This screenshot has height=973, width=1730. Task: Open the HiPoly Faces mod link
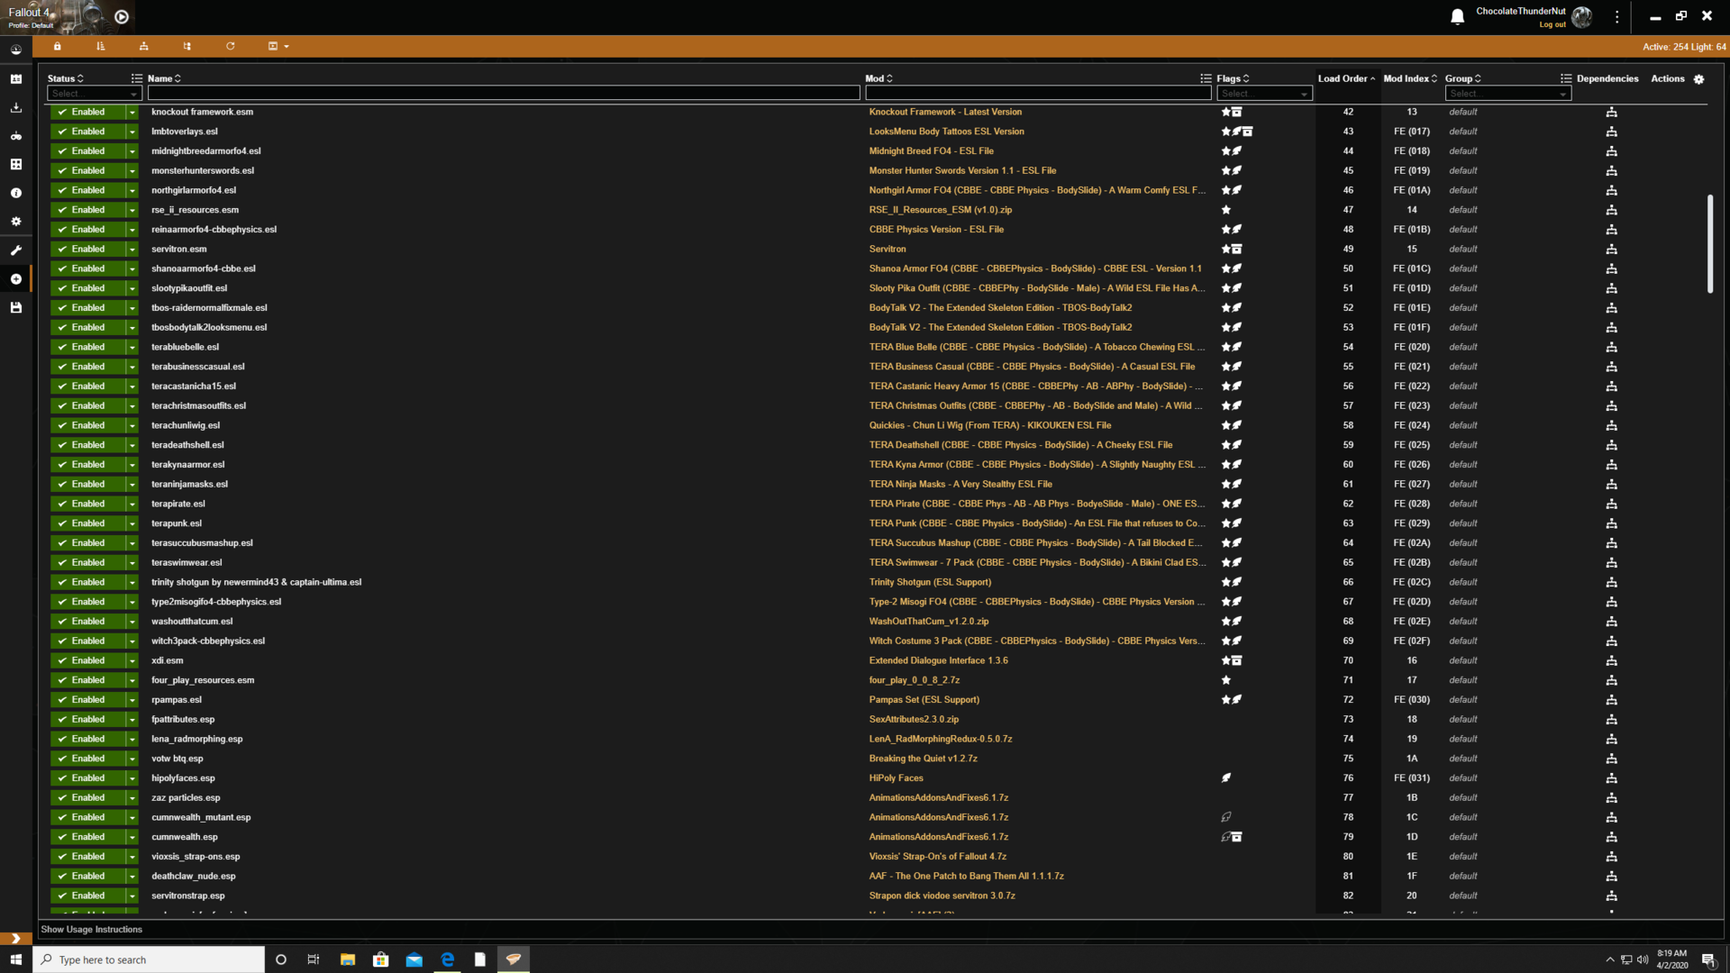896,778
